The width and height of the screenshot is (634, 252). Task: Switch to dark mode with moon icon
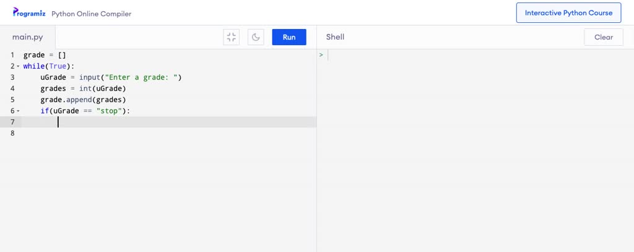(256, 37)
